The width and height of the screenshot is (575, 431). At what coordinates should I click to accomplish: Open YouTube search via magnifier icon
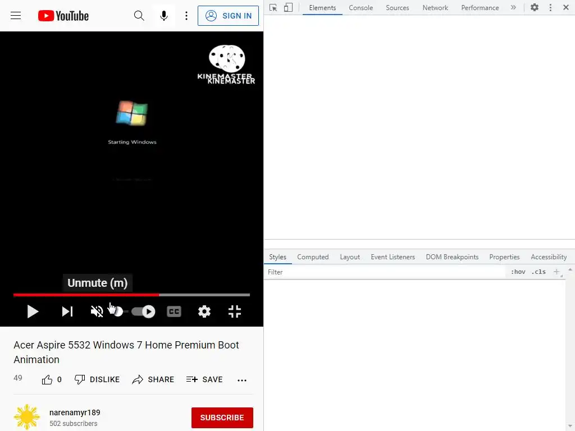point(139,16)
